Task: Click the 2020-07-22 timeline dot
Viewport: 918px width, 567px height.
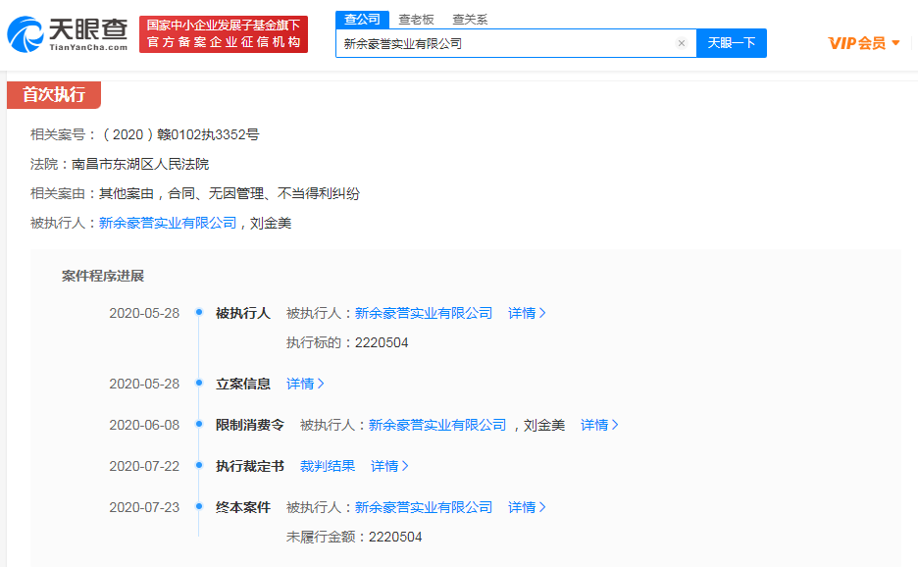Action: (x=199, y=465)
